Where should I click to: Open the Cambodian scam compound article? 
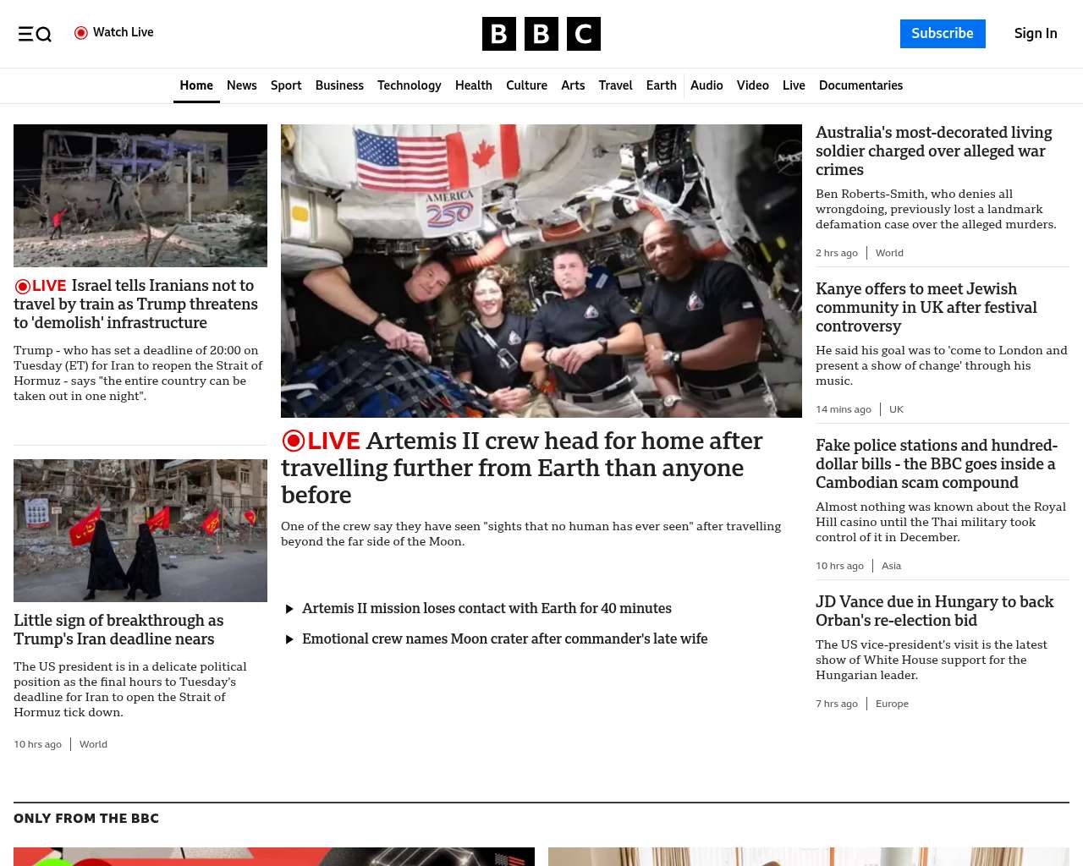click(x=936, y=464)
